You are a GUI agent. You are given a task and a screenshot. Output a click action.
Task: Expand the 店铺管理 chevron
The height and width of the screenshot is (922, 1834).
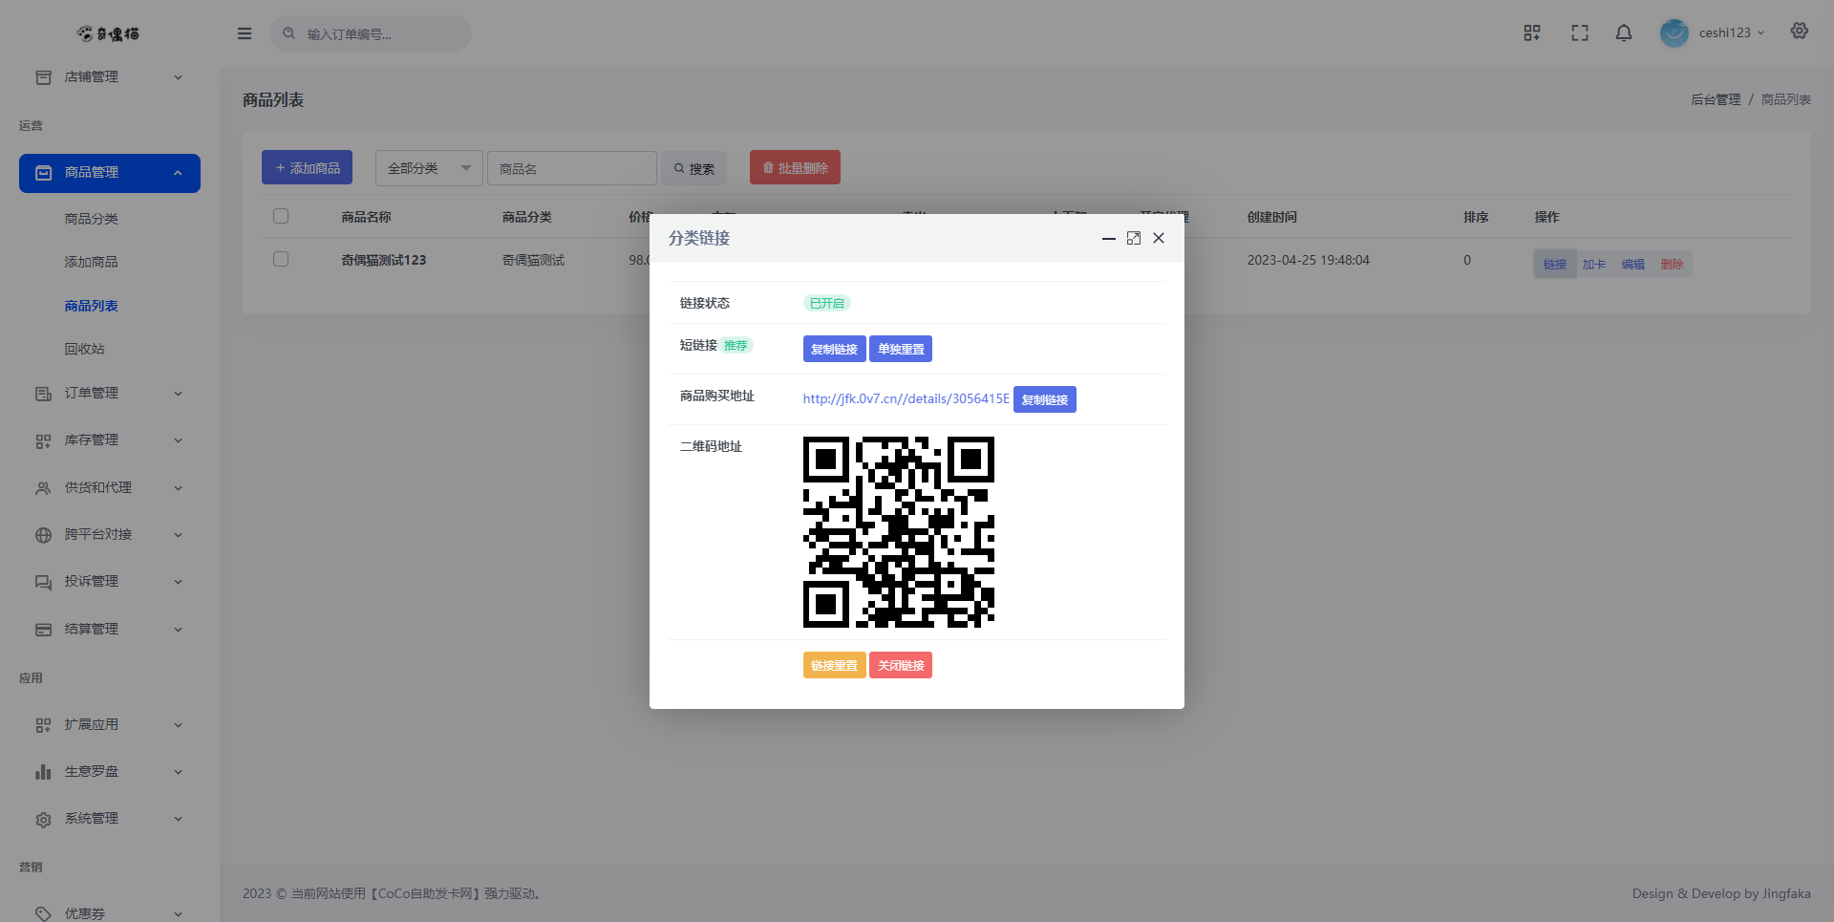(178, 77)
